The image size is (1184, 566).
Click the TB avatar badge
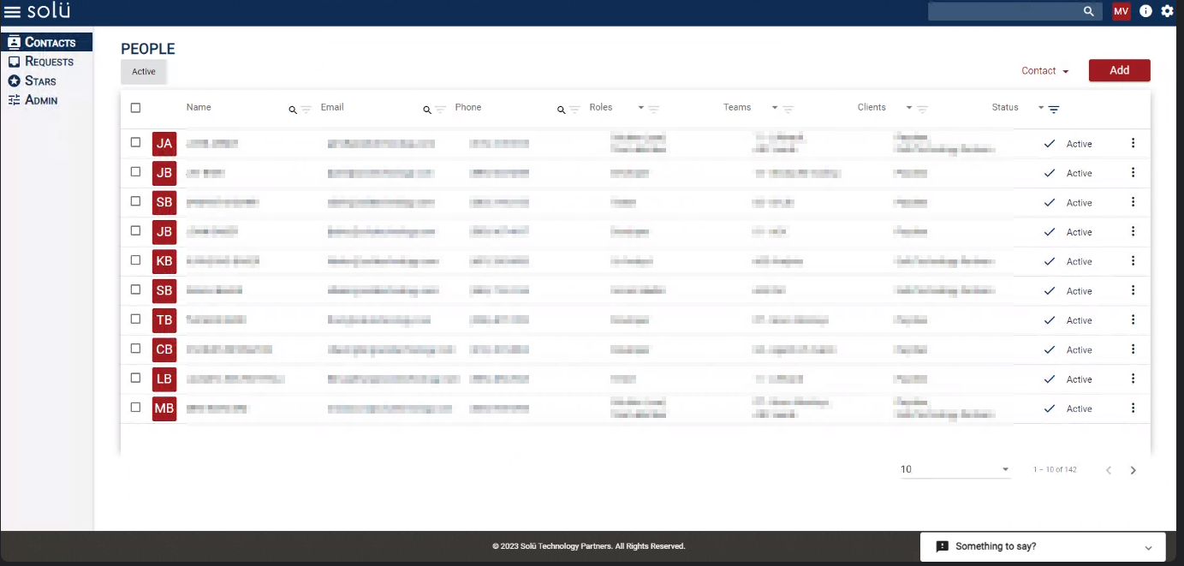(x=164, y=320)
